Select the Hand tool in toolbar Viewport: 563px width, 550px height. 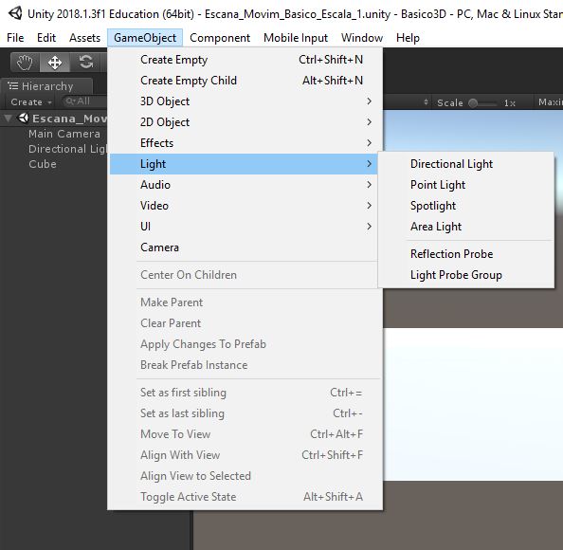[25, 63]
